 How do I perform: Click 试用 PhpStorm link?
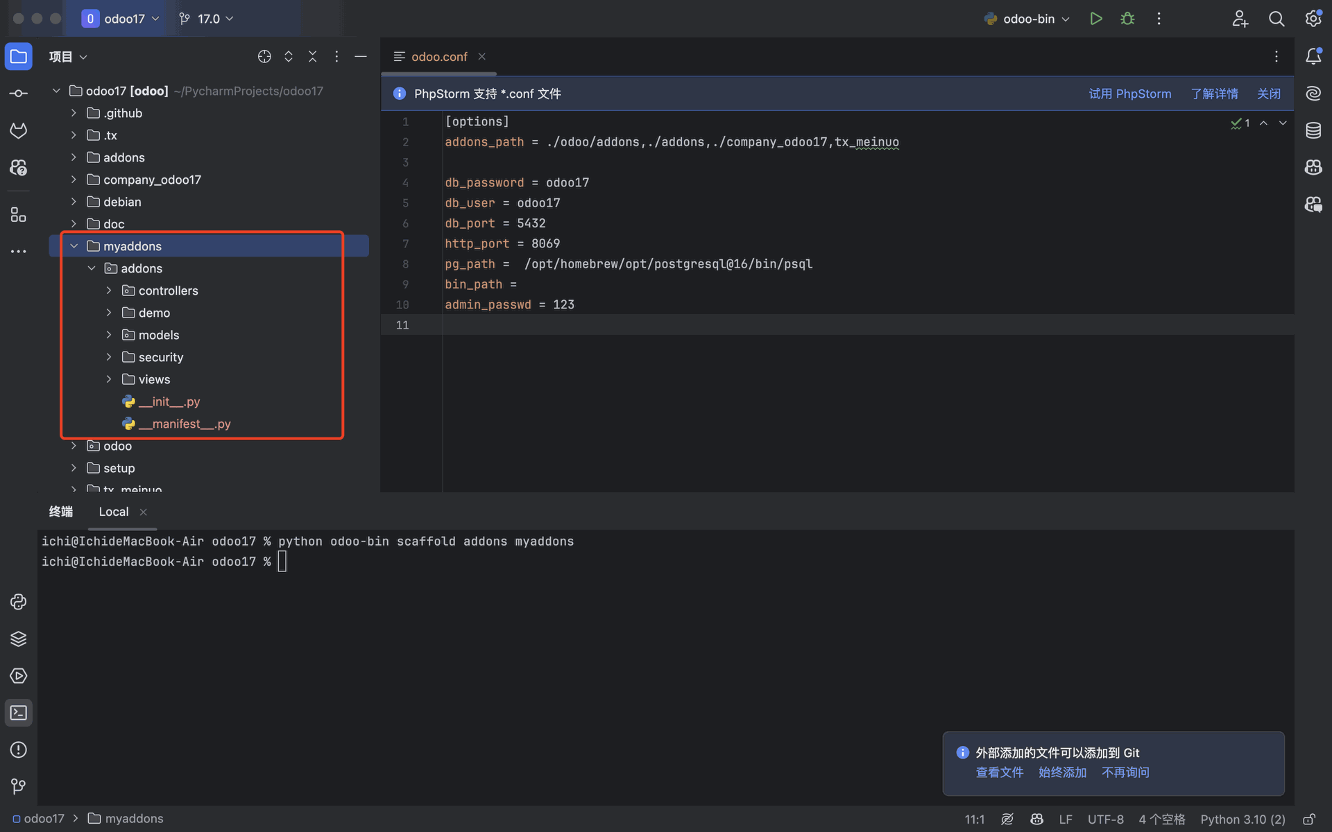tap(1130, 94)
